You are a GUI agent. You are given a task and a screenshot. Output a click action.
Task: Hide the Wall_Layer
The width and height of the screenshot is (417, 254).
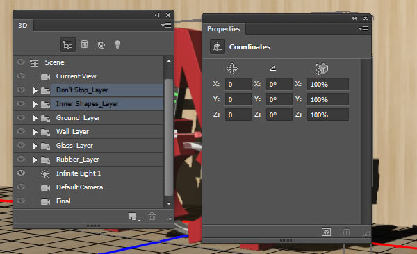[x=21, y=131]
